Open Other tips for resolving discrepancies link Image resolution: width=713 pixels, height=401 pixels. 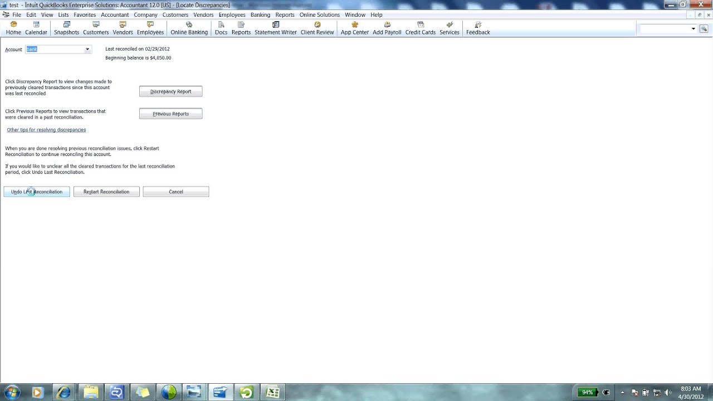pos(46,130)
